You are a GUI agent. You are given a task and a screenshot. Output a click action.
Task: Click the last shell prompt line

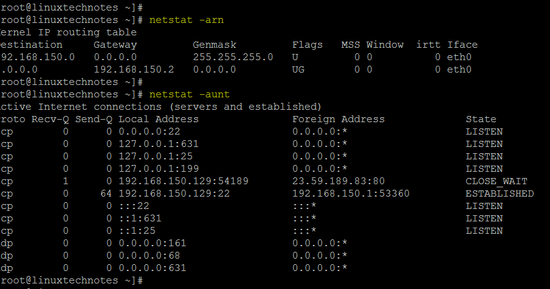pyautogui.click(x=71, y=280)
